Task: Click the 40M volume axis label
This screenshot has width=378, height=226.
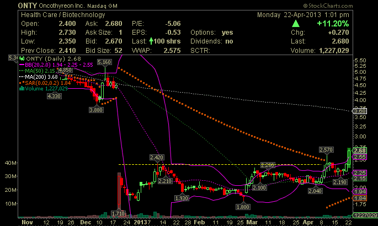Action: 10,163
